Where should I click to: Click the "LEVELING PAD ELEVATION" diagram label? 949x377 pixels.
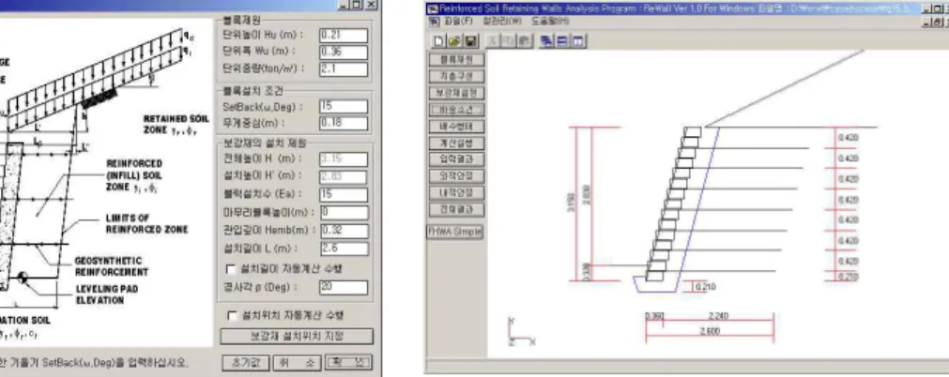point(106,294)
